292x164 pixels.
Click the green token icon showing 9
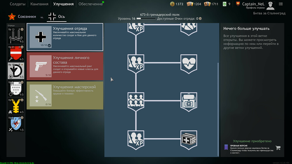[225, 4]
